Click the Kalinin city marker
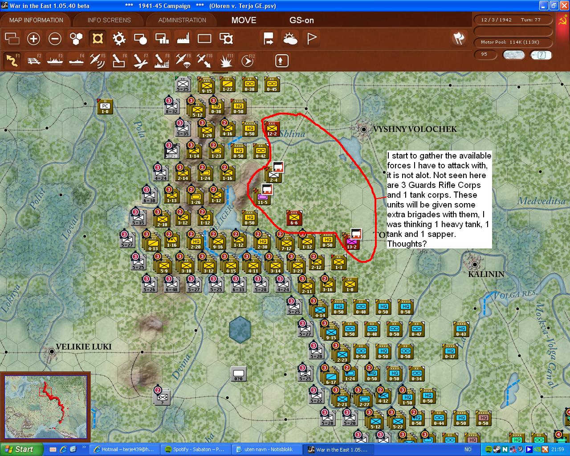Image resolution: width=570 pixels, height=456 pixels. click(x=475, y=265)
